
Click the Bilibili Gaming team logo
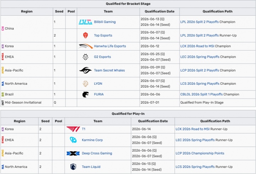[x=85, y=22]
